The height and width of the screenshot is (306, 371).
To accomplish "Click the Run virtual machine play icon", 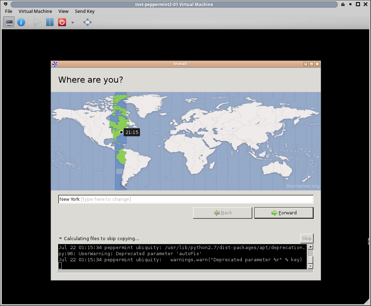I will click(x=38, y=23).
